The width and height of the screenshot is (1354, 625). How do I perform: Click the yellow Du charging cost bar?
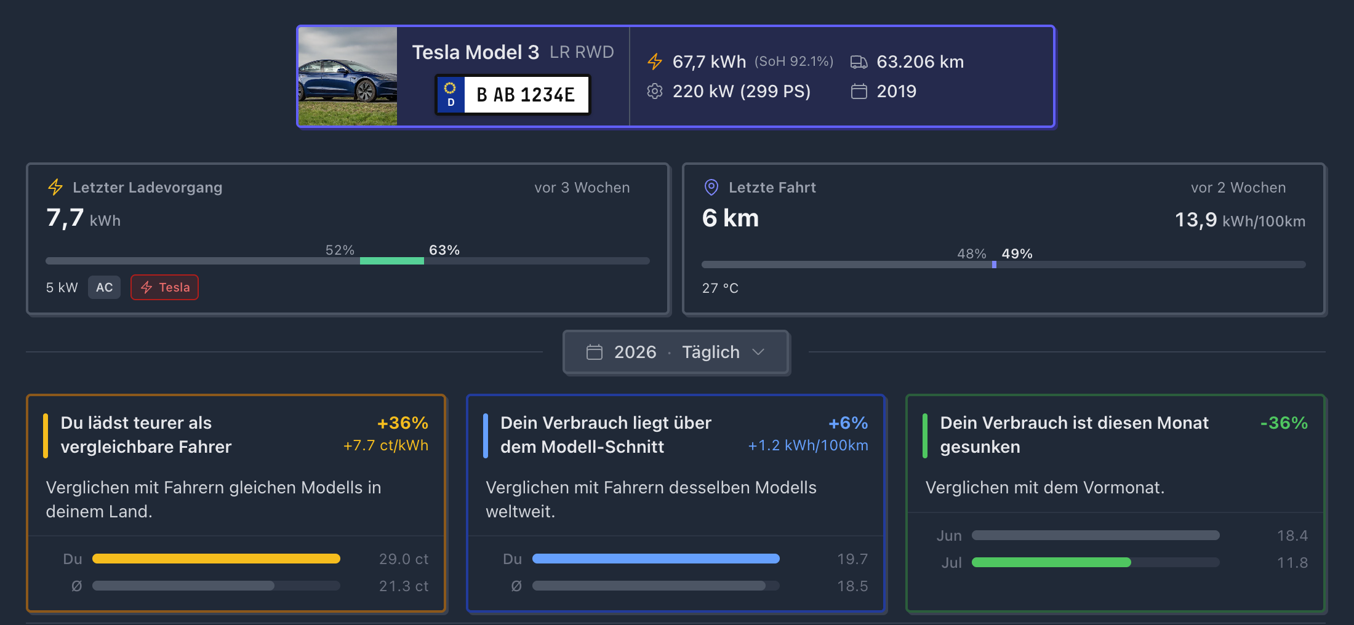216,559
